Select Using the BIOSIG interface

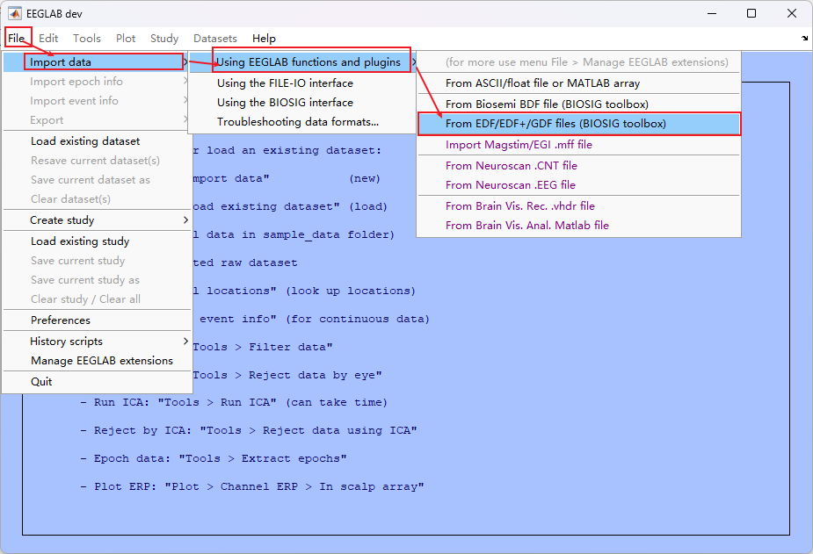click(x=303, y=102)
